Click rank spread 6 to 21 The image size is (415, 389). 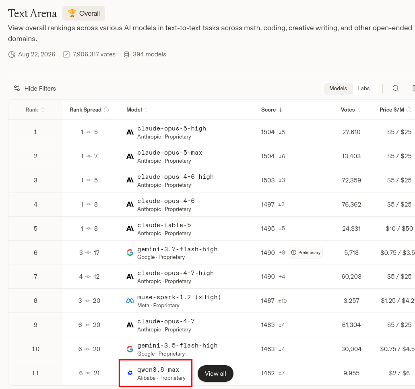[x=89, y=373]
